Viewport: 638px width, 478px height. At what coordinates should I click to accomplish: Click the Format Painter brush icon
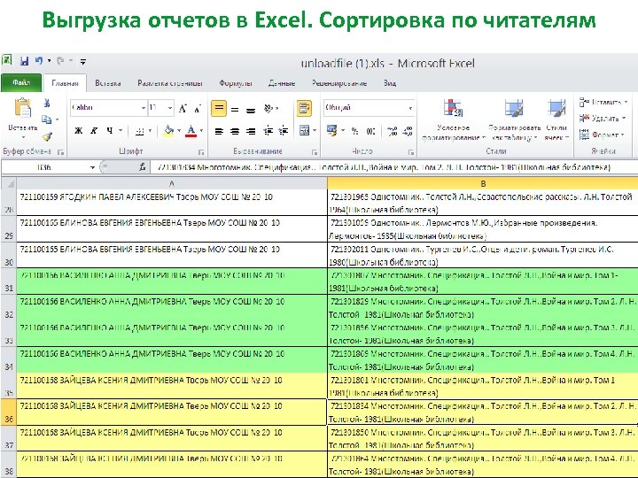[x=47, y=136]
